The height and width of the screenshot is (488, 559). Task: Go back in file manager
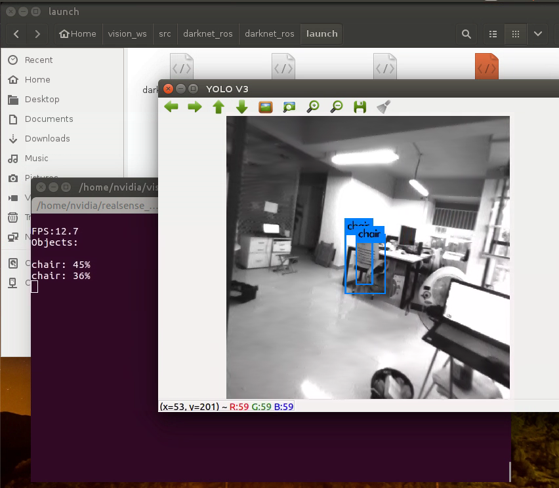coord(16,34)
